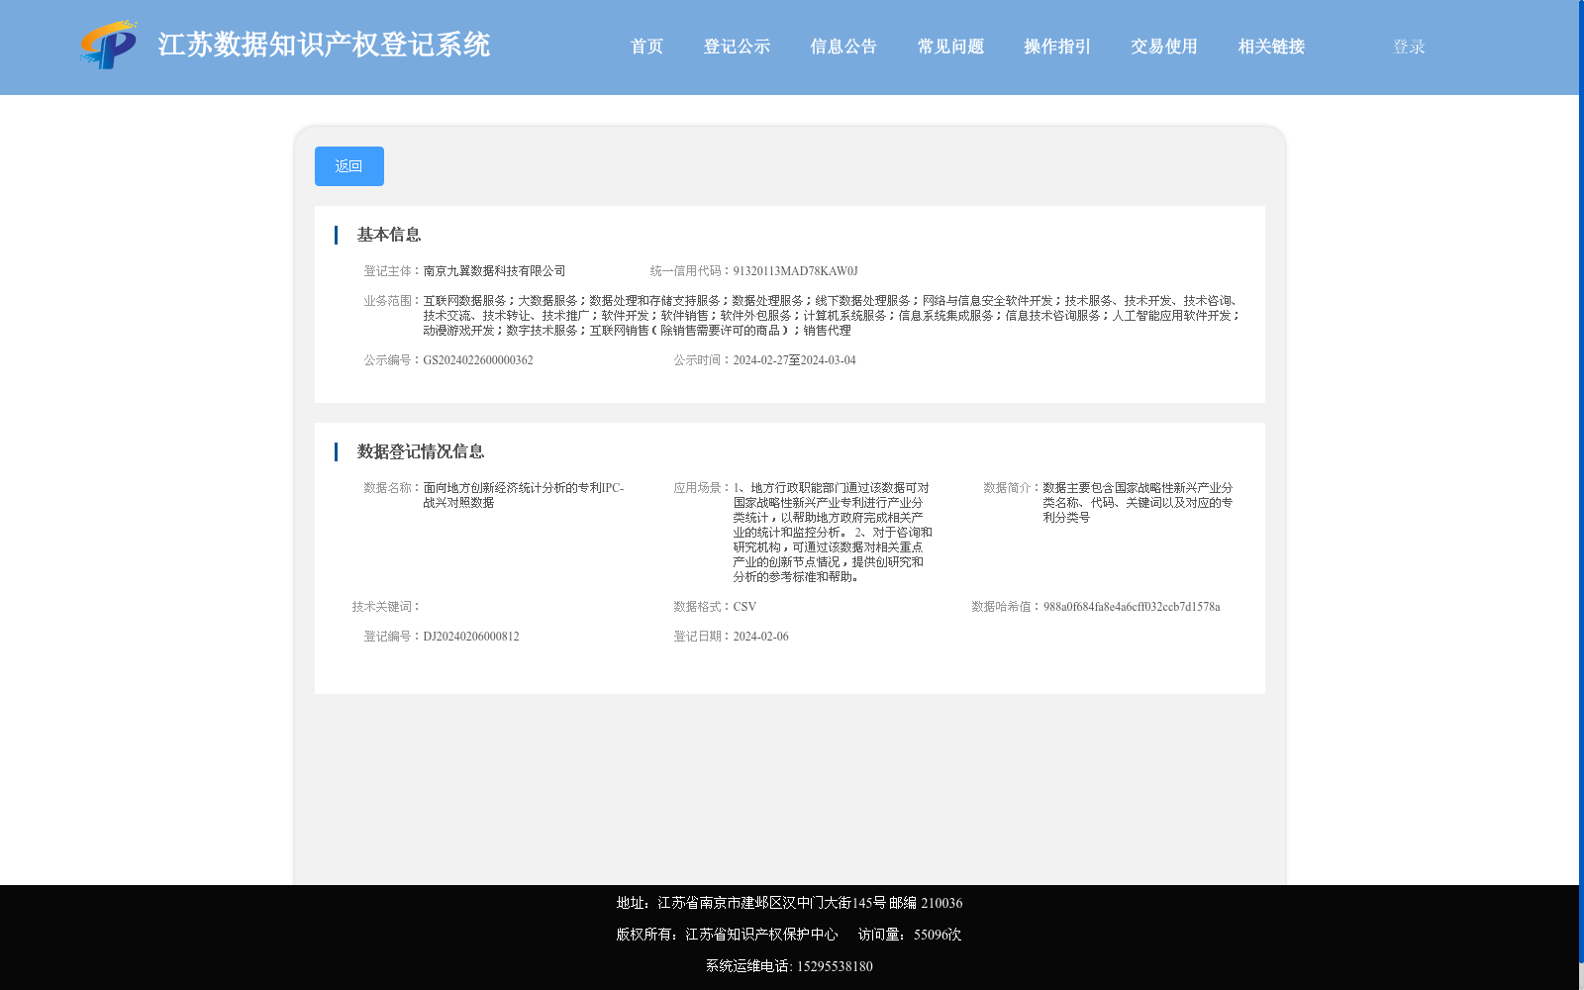
Task: Click the 江苏数据知识产权登记系统 site title
Action: click(x=324, y=45)
